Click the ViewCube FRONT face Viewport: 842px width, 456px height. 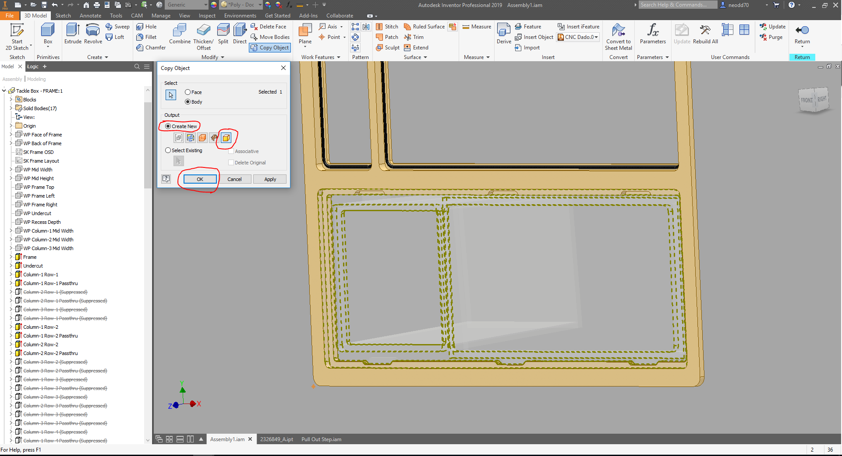coord(807,100)
